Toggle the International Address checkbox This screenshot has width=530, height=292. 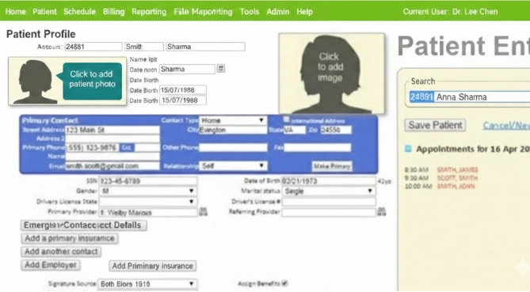[286, 119]
